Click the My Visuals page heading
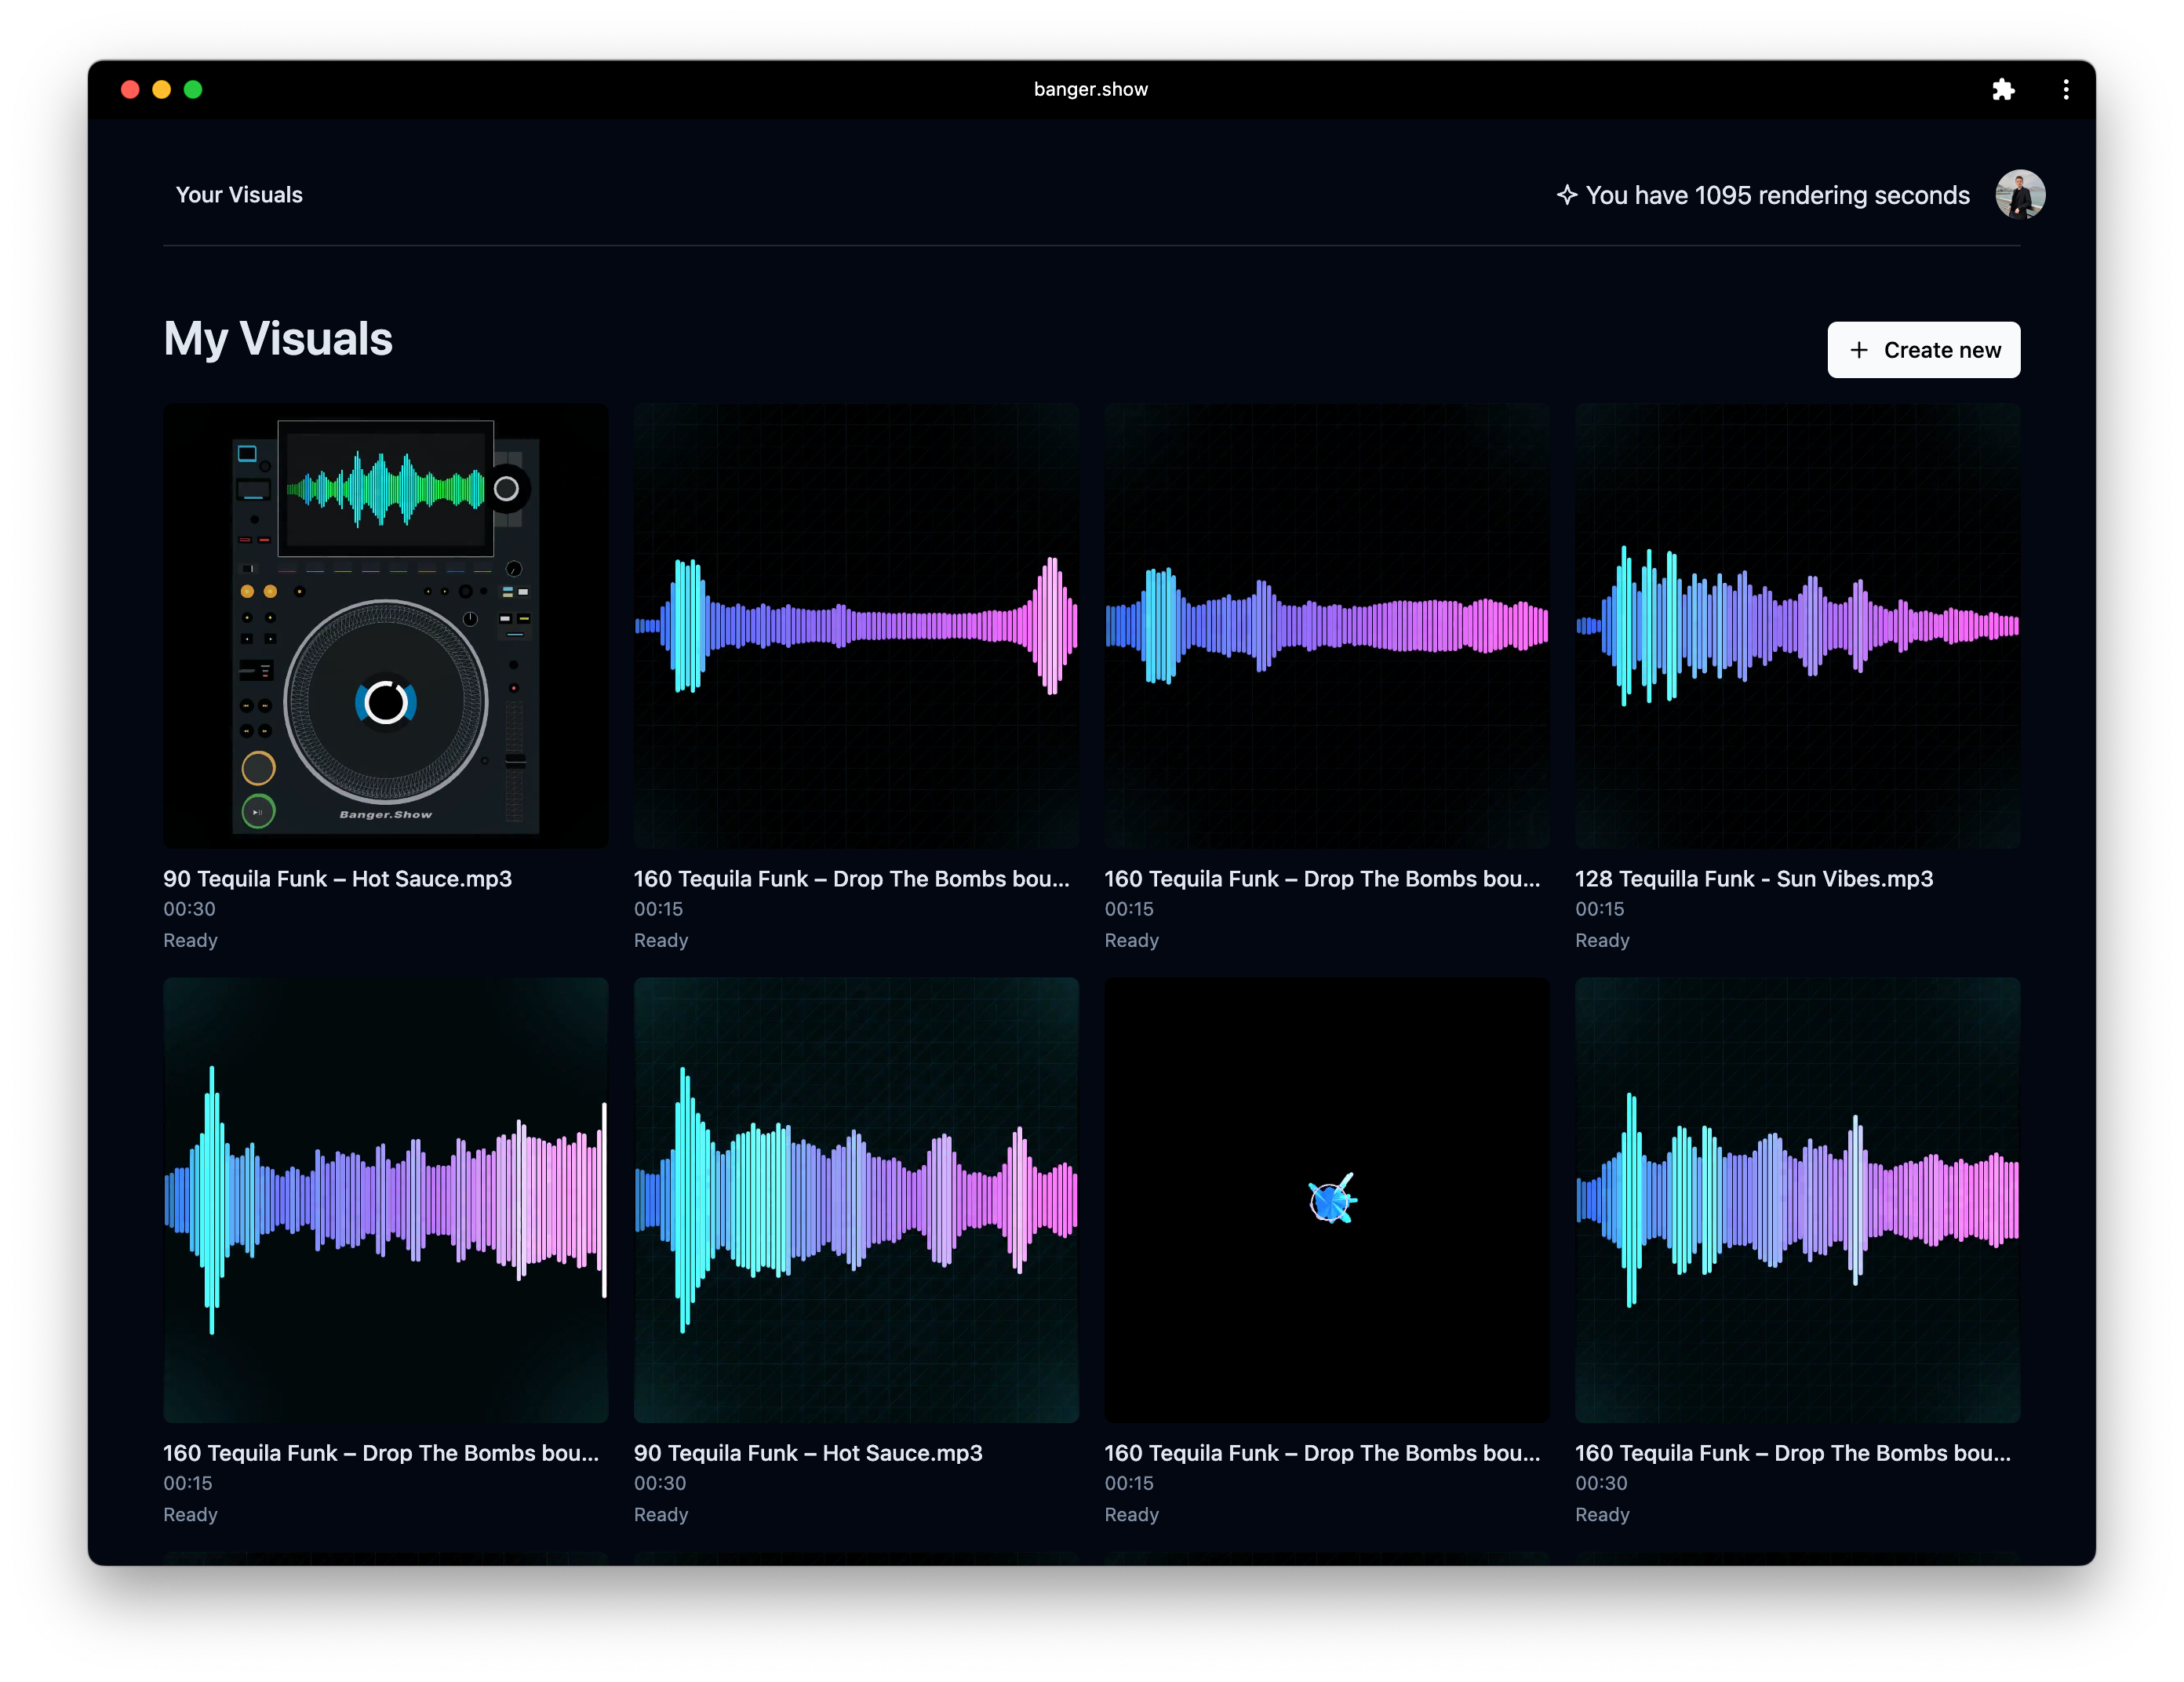 (x=278, y=339)
